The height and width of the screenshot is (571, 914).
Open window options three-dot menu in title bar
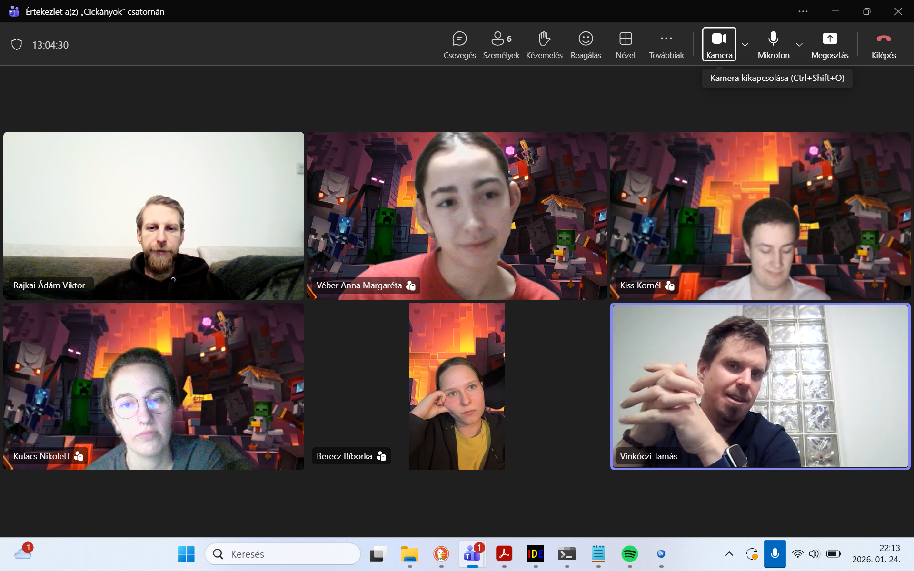[803, 11]
